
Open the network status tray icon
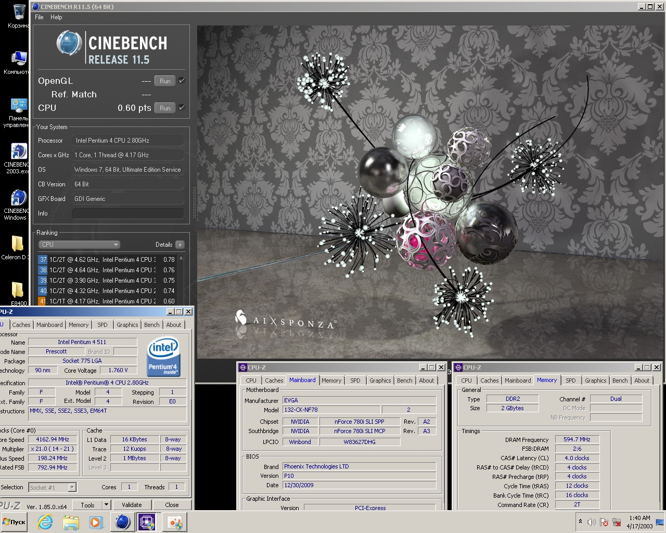(617, 522)
